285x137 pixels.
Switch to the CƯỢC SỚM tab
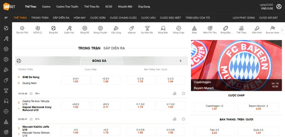point(98,18)
